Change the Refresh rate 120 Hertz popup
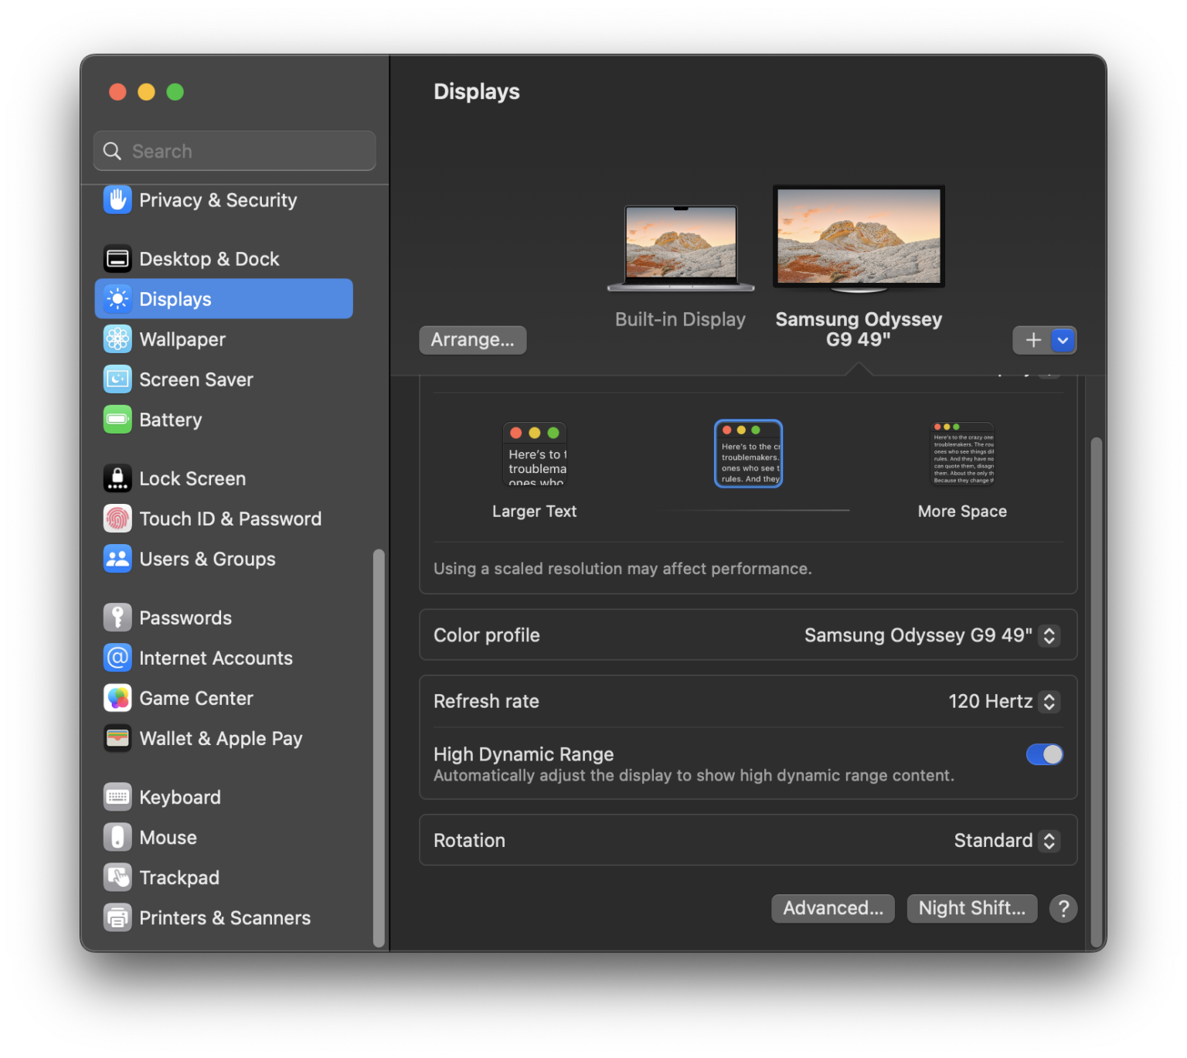The image size is (1187, 1058). [x=1005, y=701]
